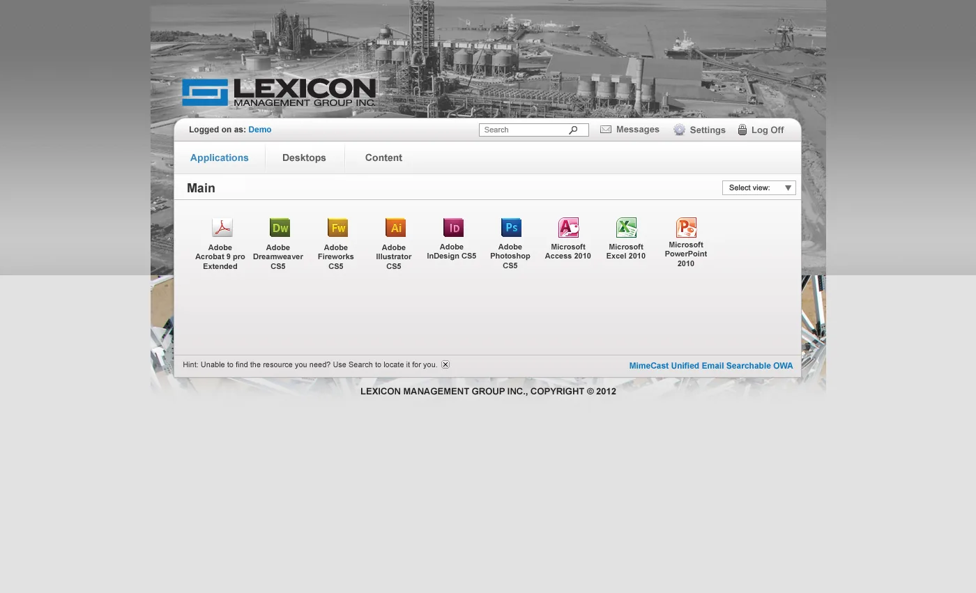Click the Lexicon Management Group logo

[279, 93]
